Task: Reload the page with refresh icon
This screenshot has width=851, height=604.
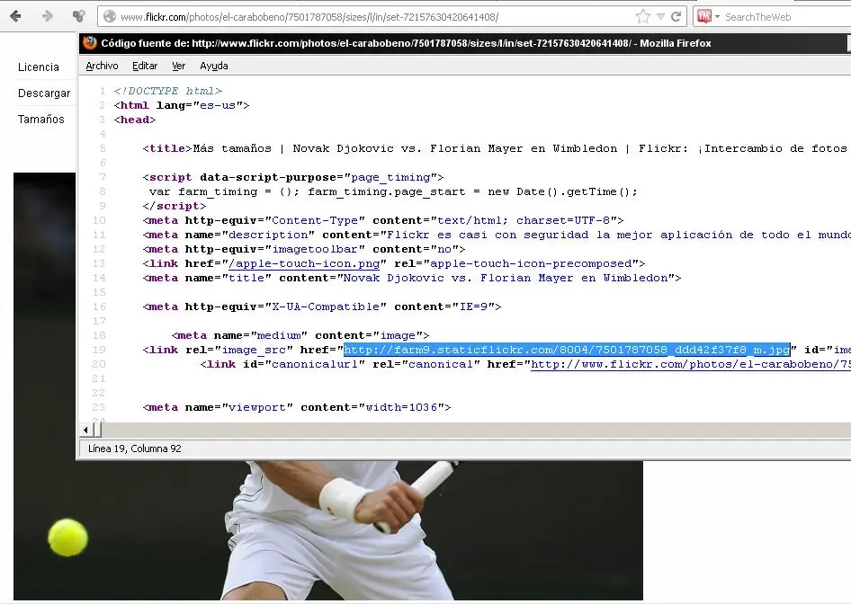Action: click(x=676, y=17)
